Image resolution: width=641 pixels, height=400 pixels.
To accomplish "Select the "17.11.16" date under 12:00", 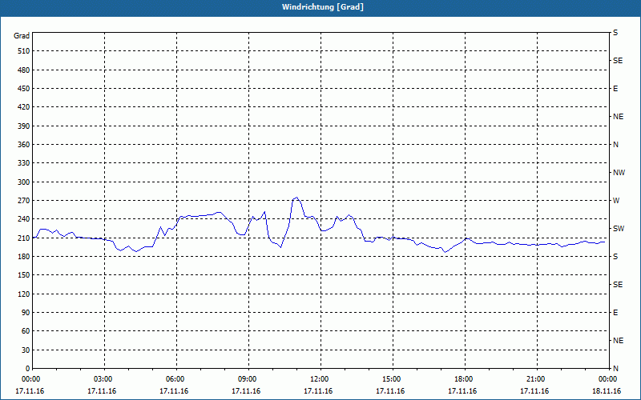I will [318, 391].
